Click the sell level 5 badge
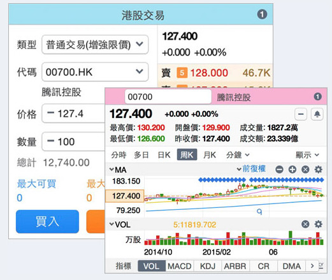 point(182,73)
